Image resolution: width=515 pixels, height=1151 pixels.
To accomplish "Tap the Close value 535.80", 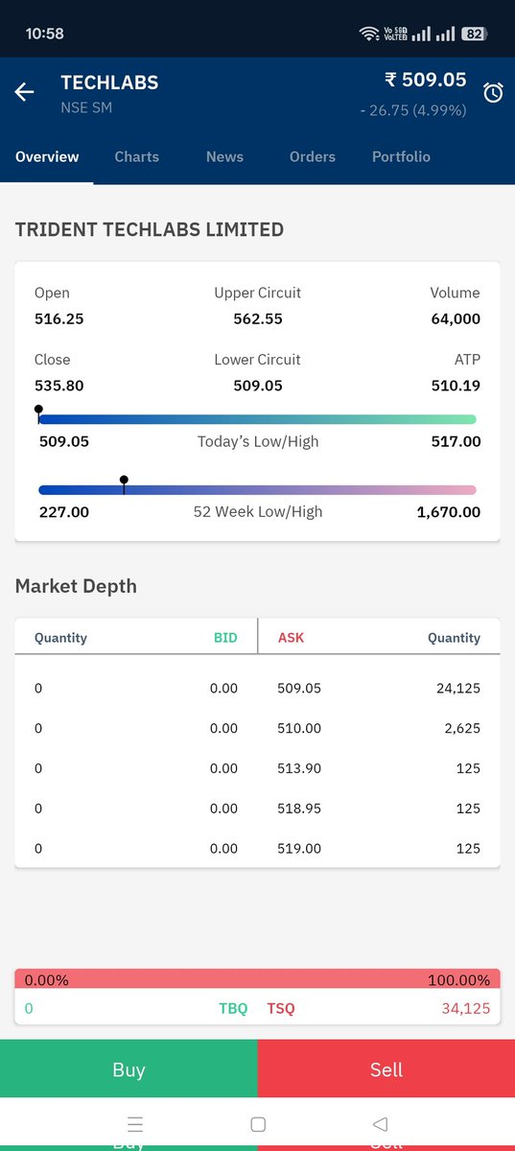I will pos(59,386).
